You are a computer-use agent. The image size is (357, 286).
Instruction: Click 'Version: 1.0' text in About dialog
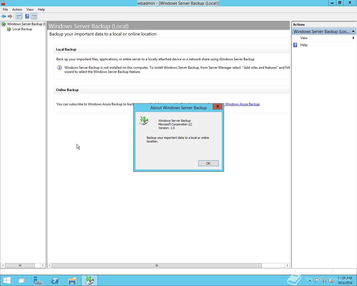point(167,128)
